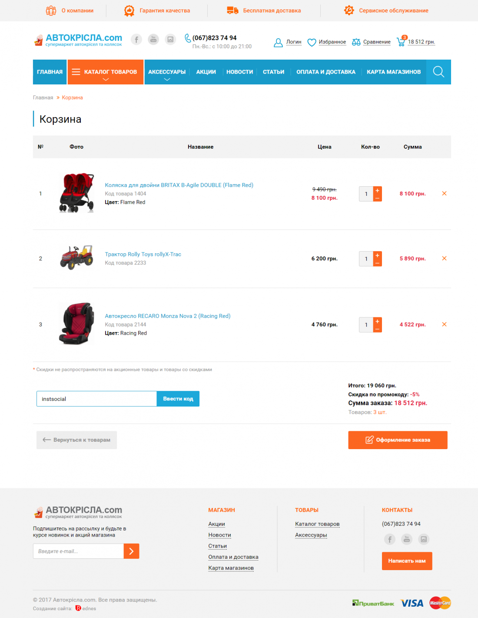
Task: Open the shopping cart icon in header
Action: click(402, 41)
